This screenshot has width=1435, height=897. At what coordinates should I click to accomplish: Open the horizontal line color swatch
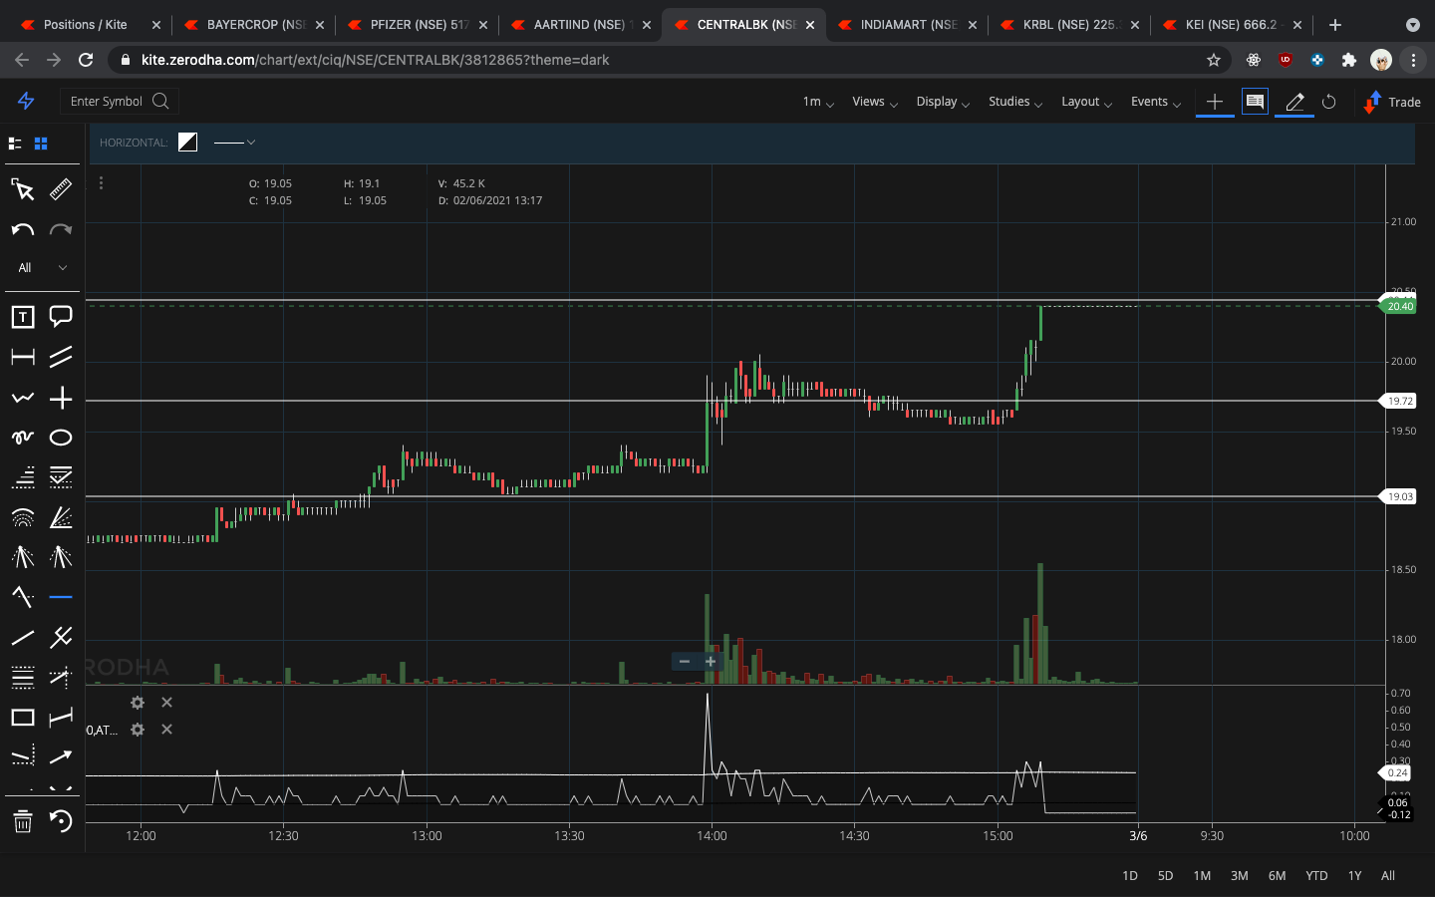(x=187, y=142)
